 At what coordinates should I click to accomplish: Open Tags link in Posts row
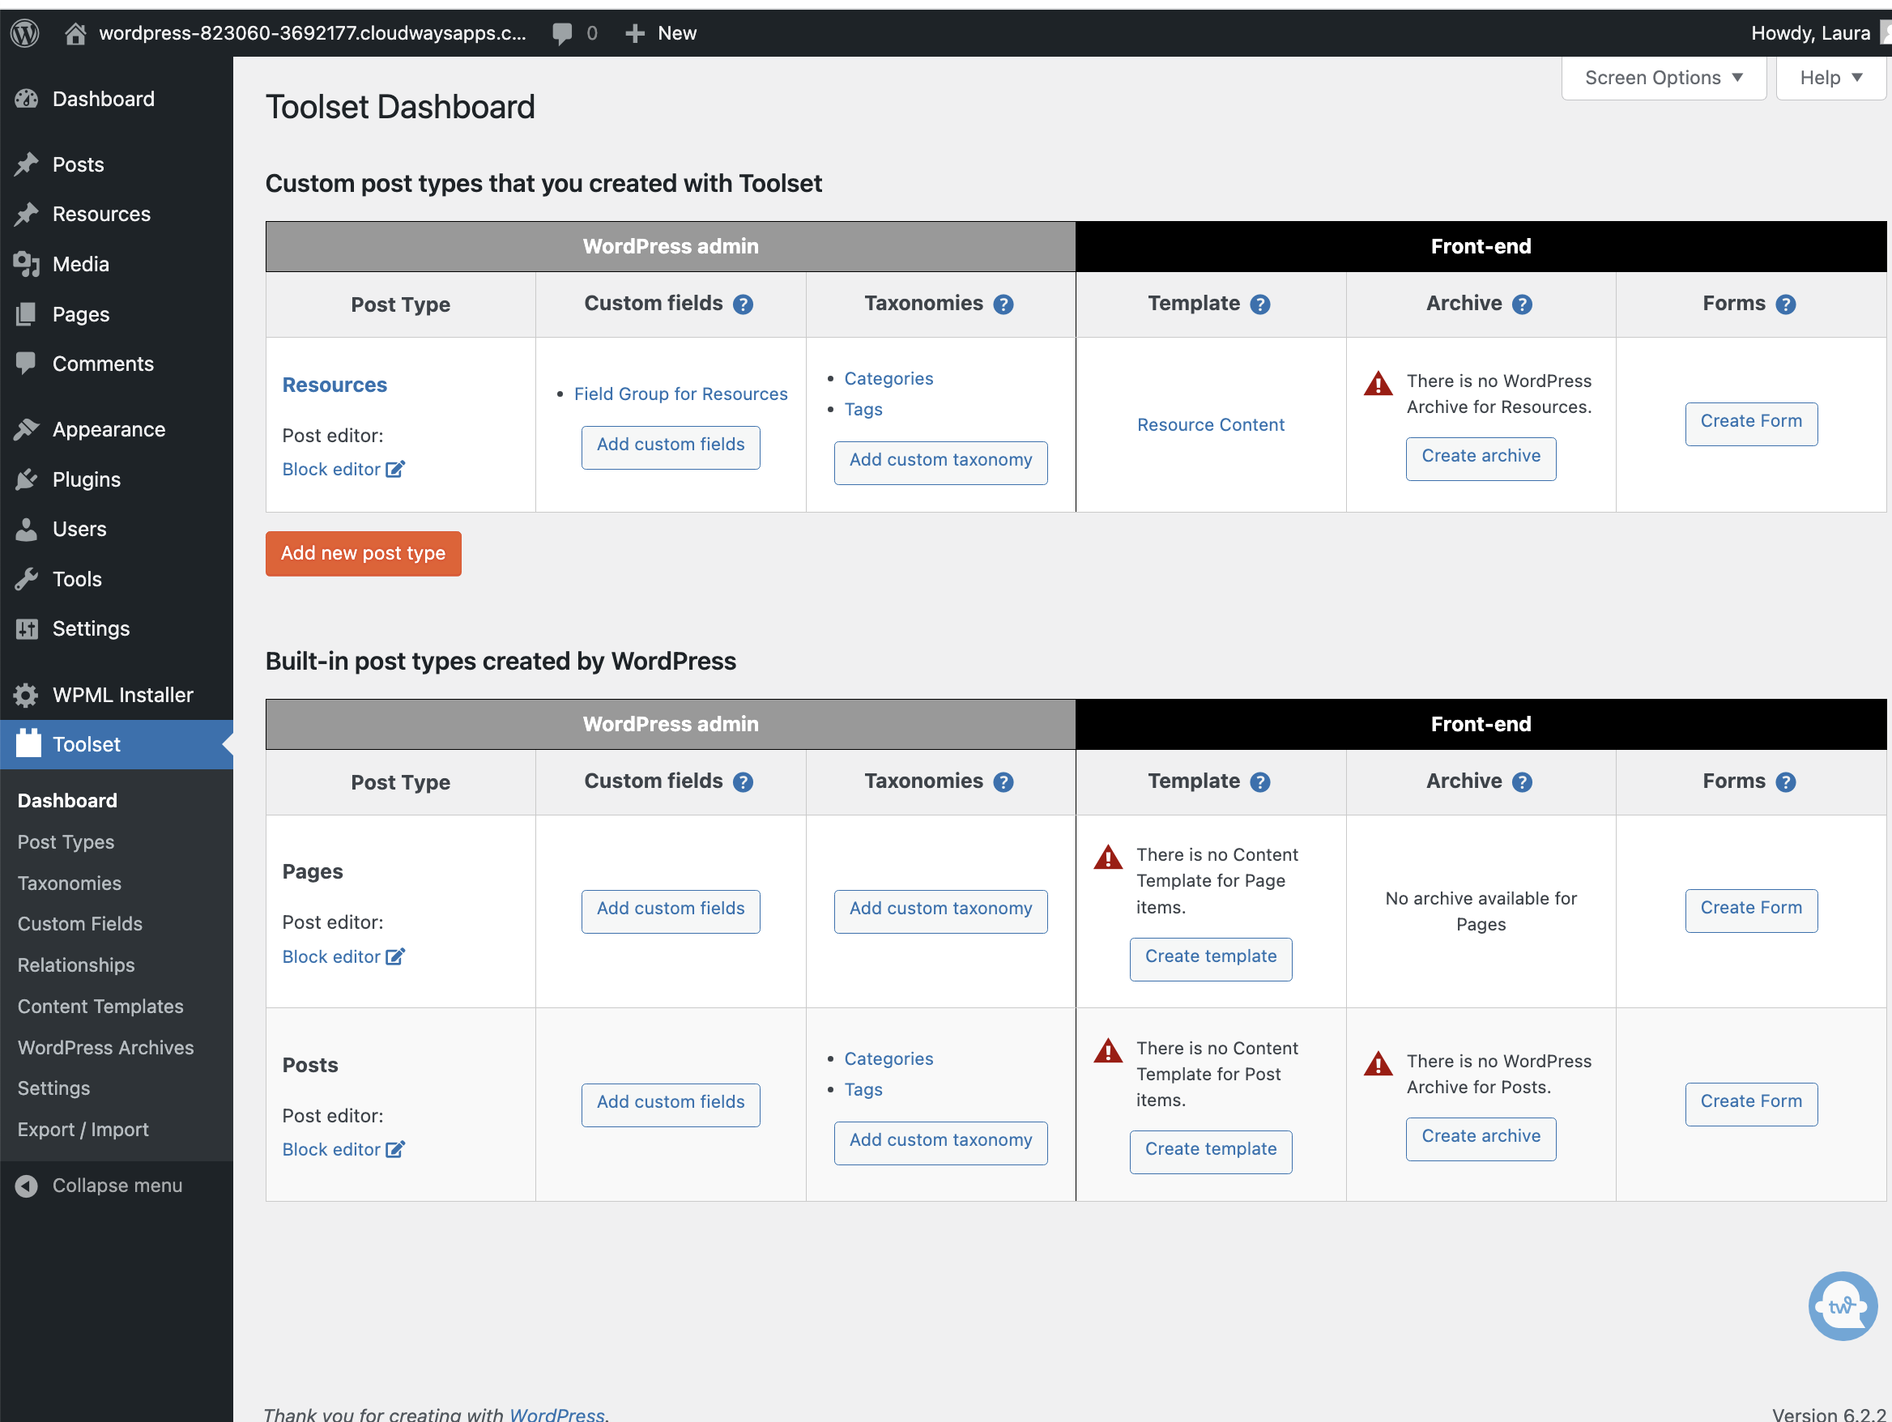tap(863, 1089)
